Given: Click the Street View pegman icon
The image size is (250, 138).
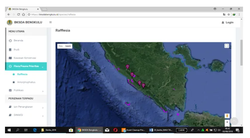Looking at the screenshot, I should point(227,116).
